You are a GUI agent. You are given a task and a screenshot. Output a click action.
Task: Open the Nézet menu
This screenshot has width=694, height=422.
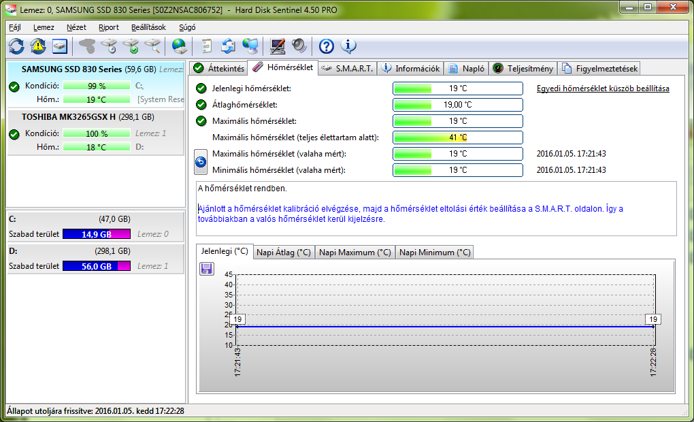tap(76, 27)
